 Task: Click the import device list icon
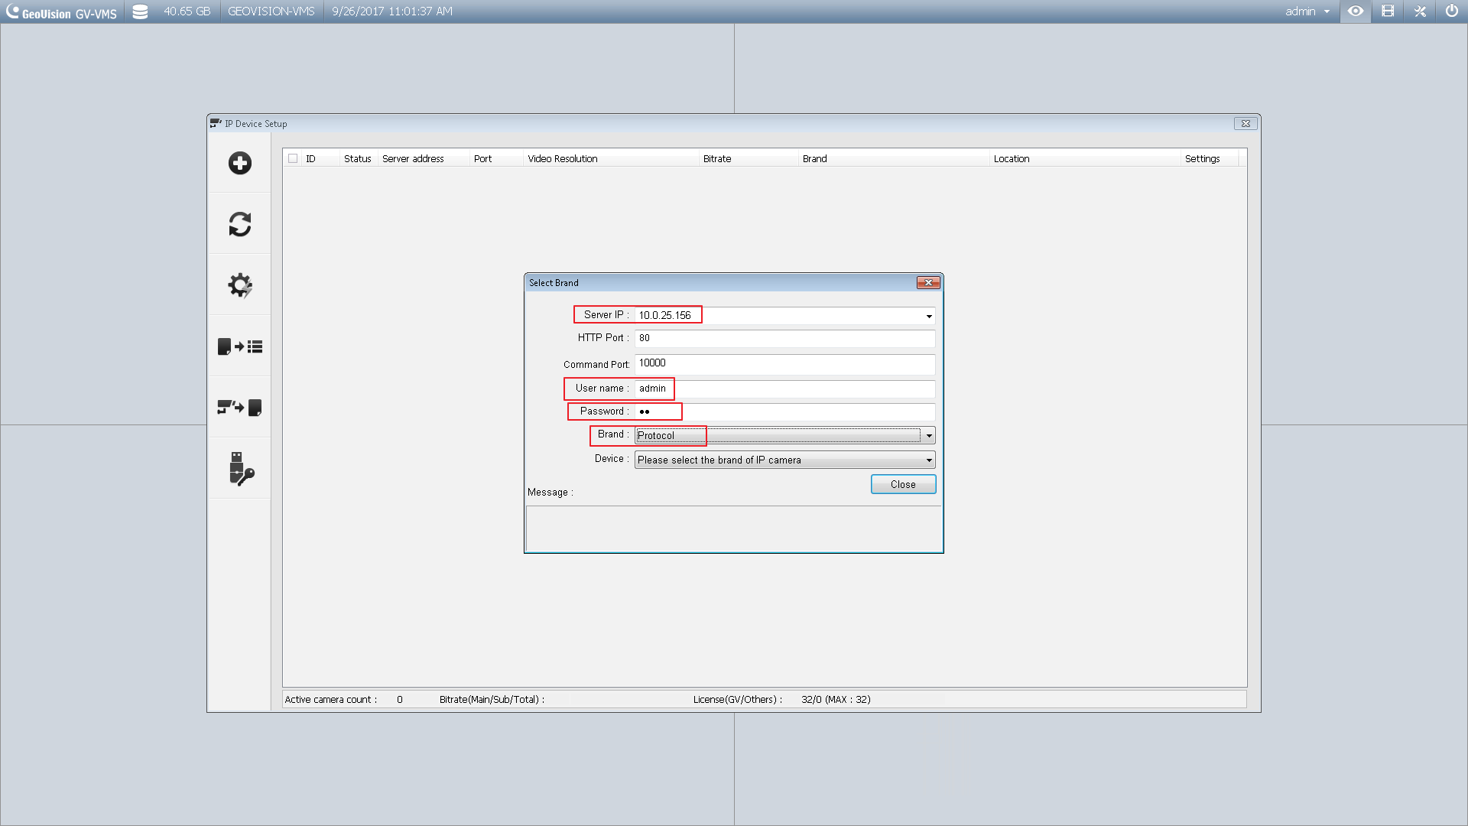tap(239, 346)
